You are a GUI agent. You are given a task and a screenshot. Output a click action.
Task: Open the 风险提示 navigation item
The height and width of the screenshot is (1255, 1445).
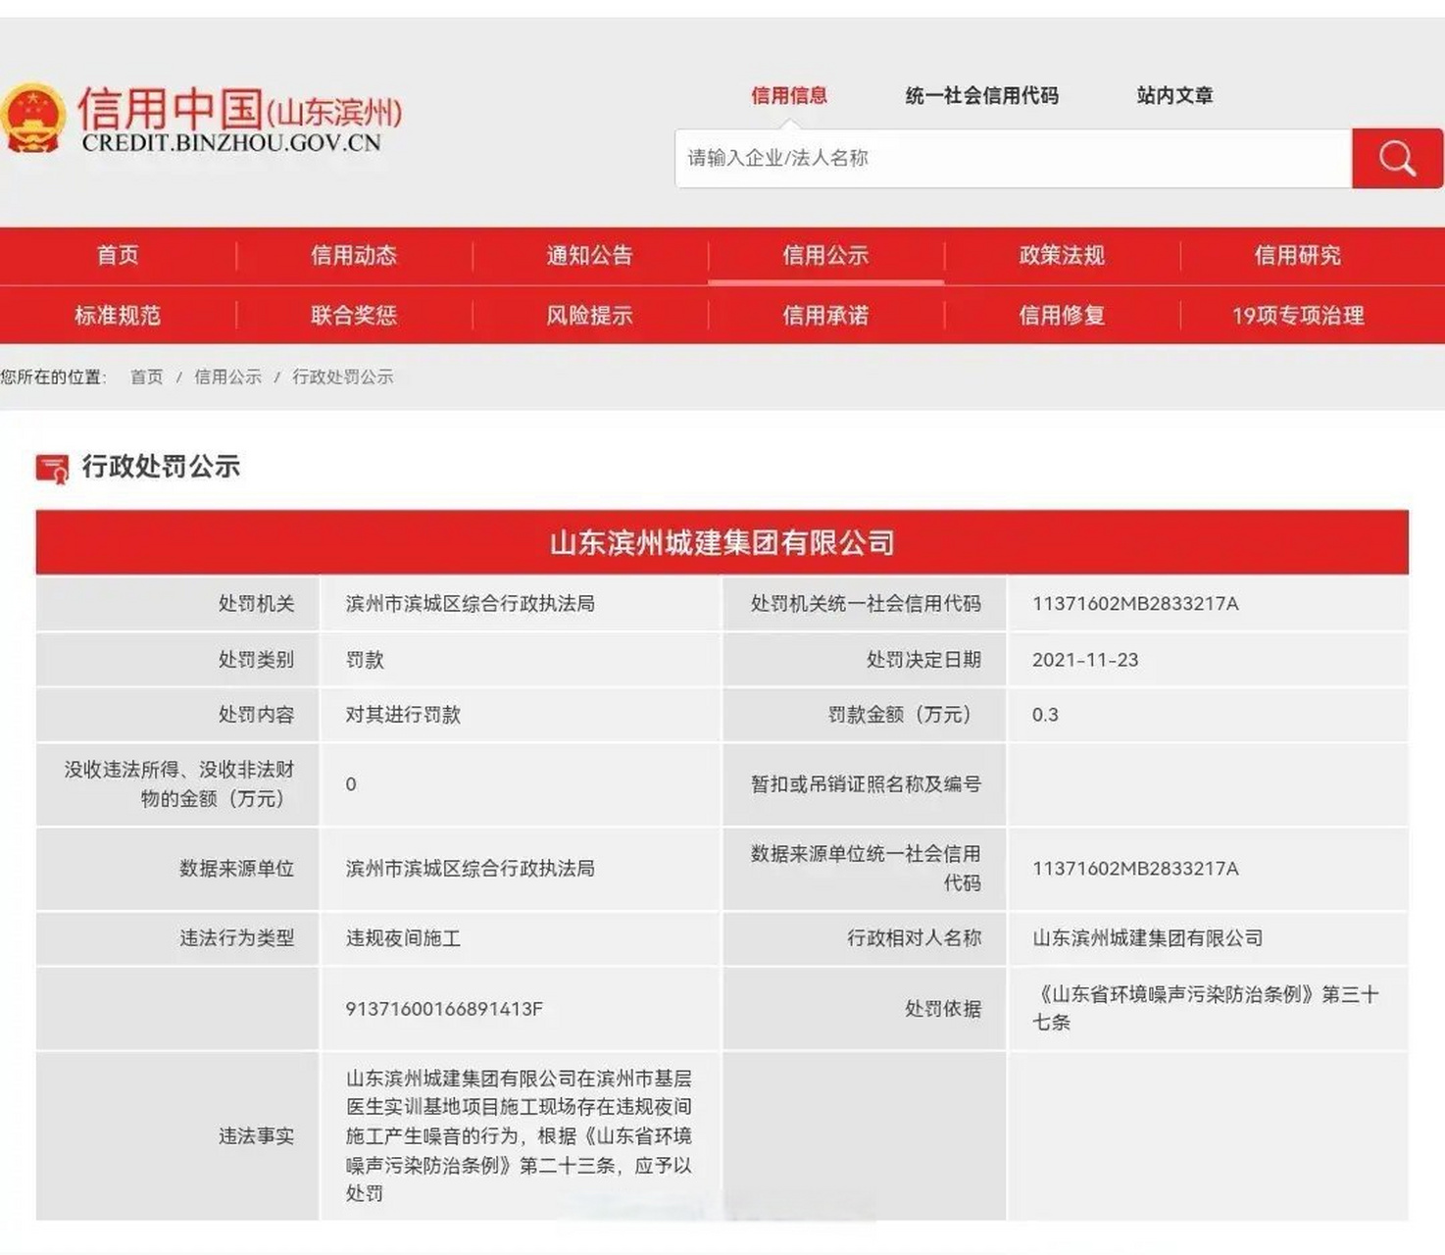click(x=589, y=315)
